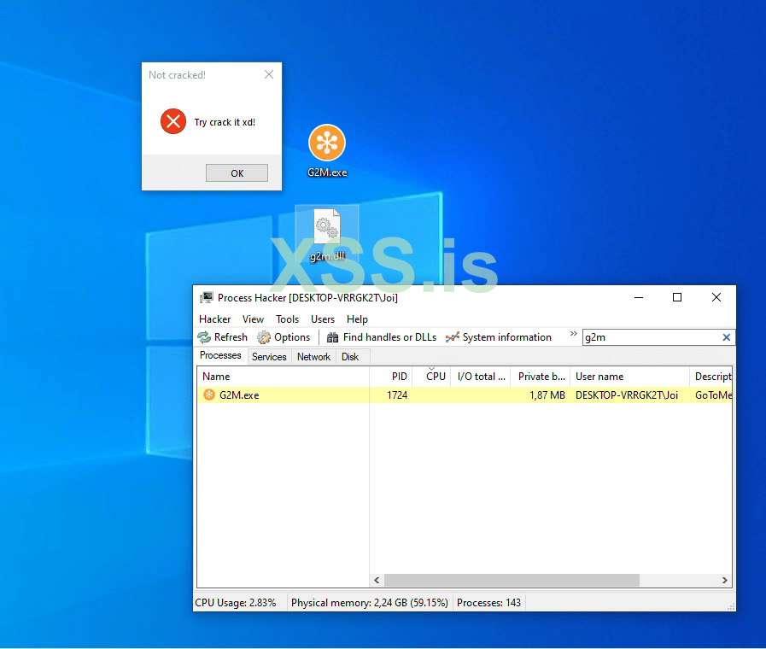The height and width of the screenshot is (649, 766).
Task: Click PID value 1724
Action: (x=397, y=395)
